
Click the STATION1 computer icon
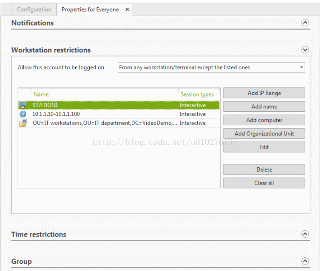click(23, 105)
